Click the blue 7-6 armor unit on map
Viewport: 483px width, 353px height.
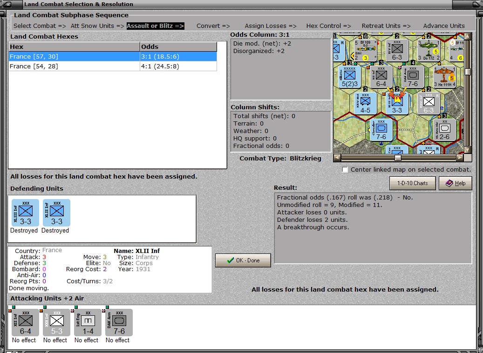[x=381, y=130]
